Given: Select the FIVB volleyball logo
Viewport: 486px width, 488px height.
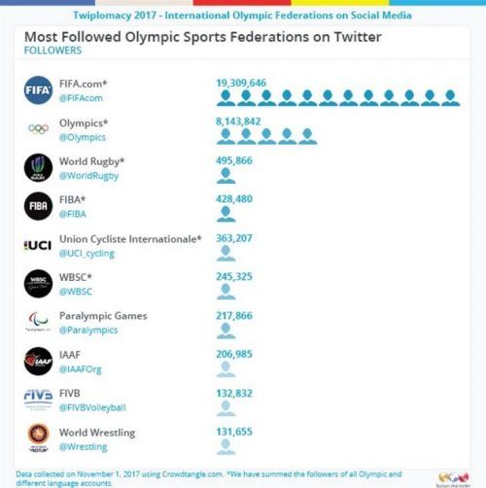Looking at the screenshot, I should click(38, 400).
